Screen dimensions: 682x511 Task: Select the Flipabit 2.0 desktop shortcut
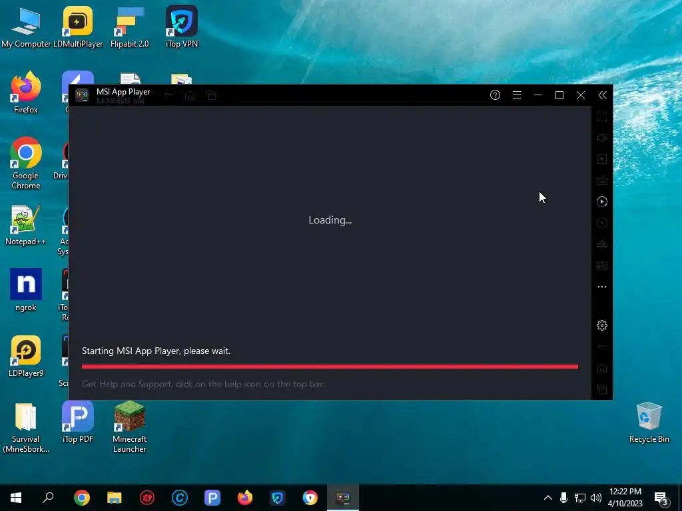[x=130, y=27]
